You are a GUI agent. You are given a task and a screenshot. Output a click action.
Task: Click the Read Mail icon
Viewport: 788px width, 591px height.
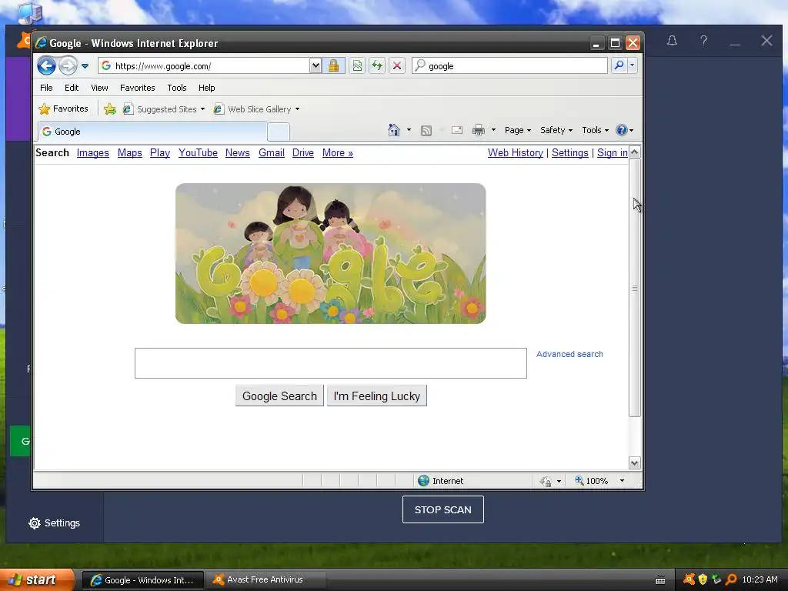[457, 130]
